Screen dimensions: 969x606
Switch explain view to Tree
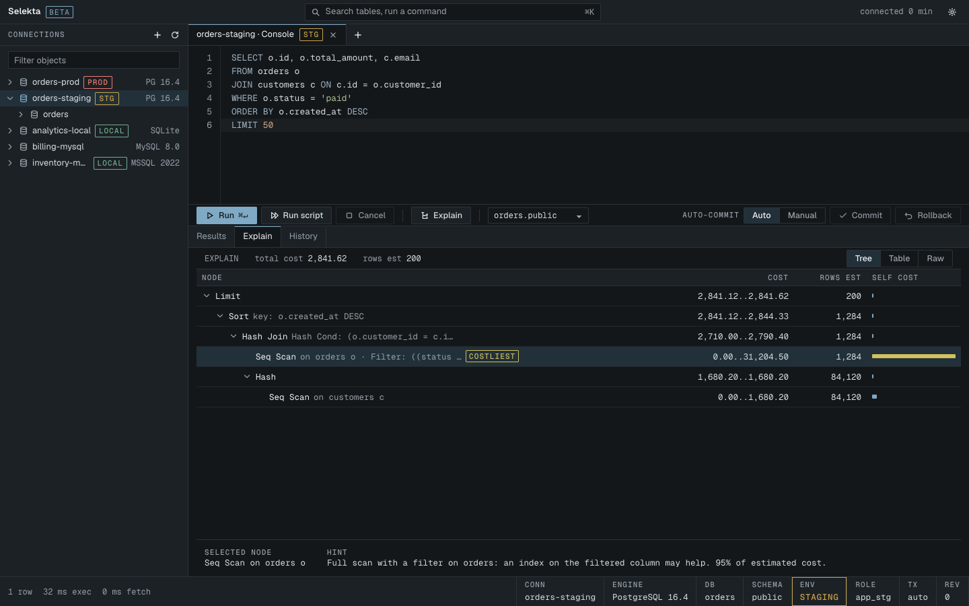863,259
